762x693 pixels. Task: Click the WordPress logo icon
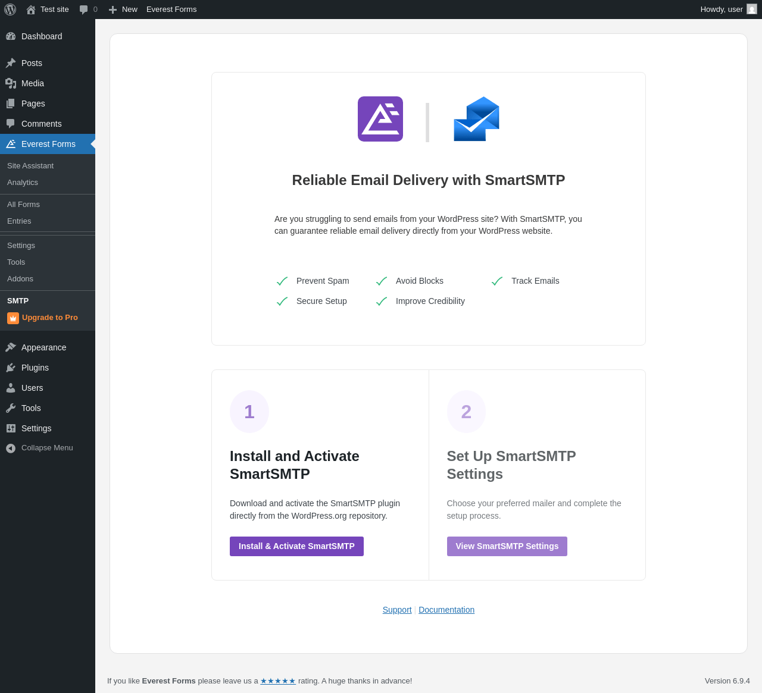(10, 10)
